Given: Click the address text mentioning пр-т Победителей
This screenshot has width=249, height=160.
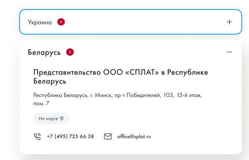Looking at the screenshot, I should pos(118,99).
